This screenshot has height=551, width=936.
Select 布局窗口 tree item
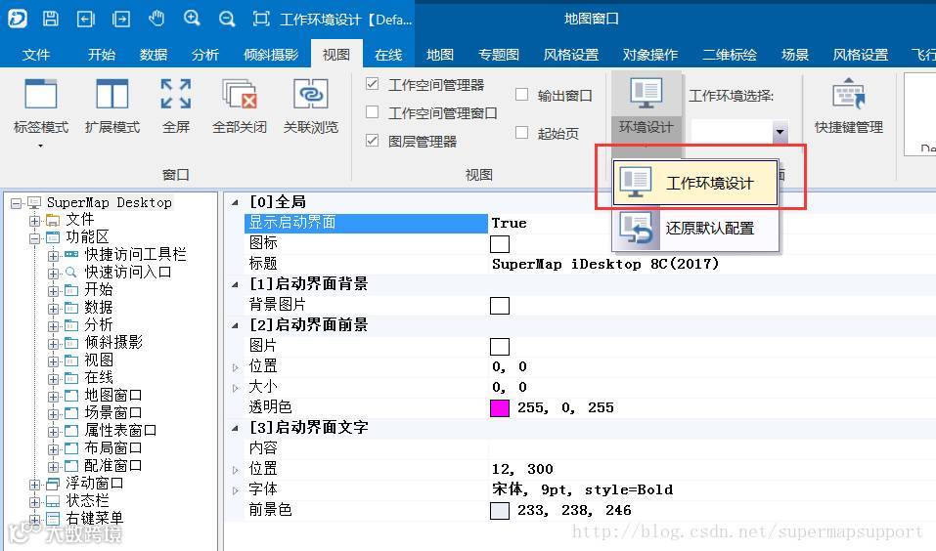tap(112, 447)
